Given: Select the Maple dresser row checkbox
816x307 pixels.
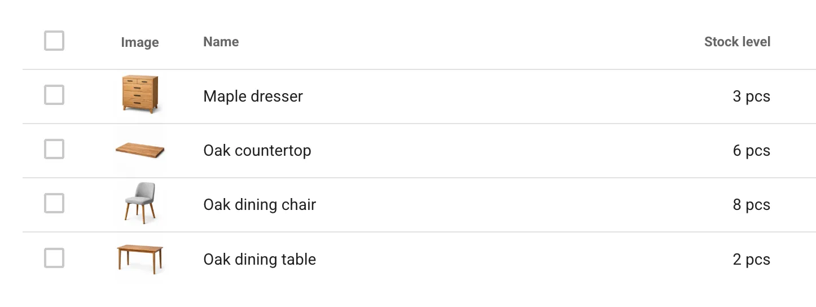Looking at the screenshot, I should tap(54, 95).
